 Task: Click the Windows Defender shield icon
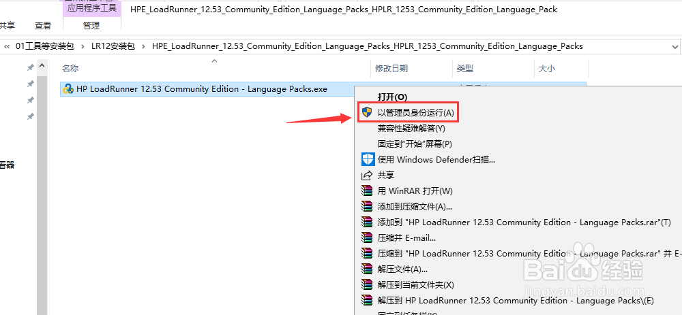click(x=368, y=159)
